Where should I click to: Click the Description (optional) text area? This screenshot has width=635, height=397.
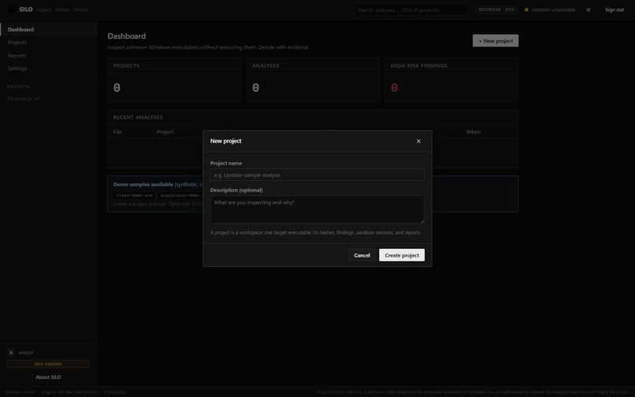click(317, 210)
